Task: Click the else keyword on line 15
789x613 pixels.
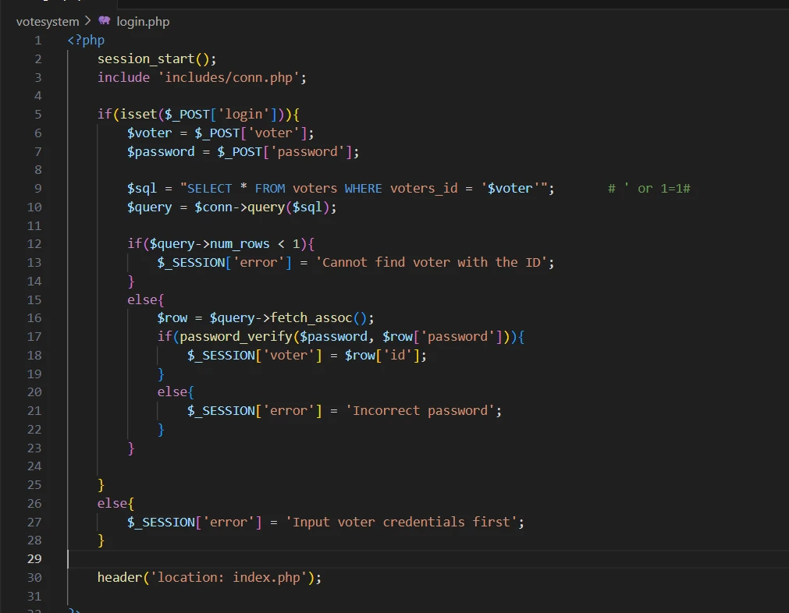Action: coord(142,299)
